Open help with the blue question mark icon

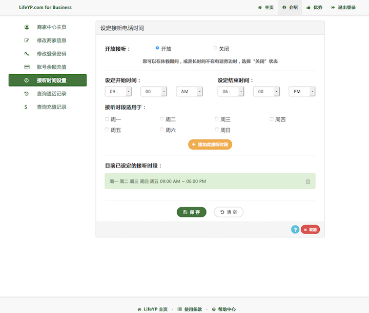[x=295, y=229]
